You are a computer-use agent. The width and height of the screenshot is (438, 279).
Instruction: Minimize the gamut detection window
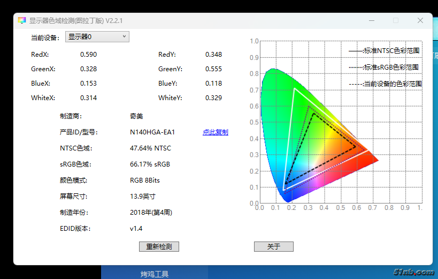coord(371,21)
